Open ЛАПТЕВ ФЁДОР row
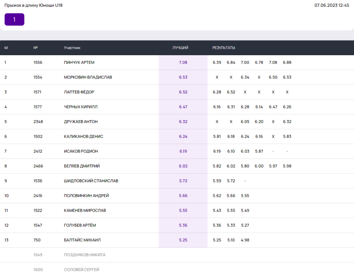 click(x=79, y=92)
